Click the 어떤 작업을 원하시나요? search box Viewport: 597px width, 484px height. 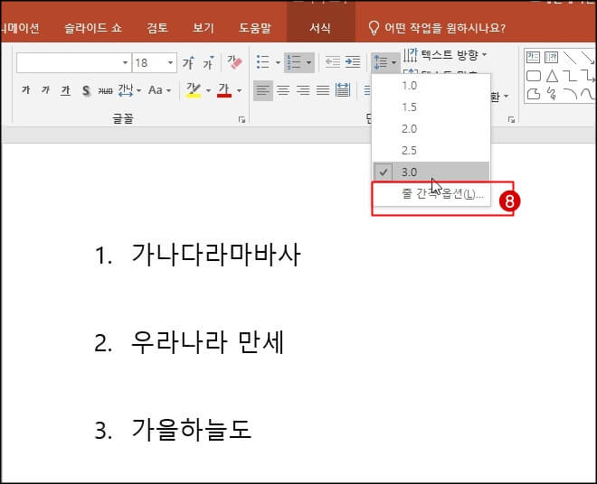pos(445,28)
